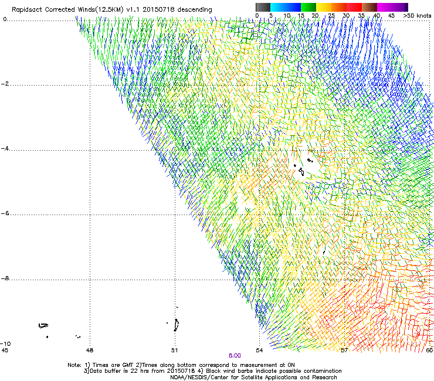Click the magenta 40-45 knots legend swatch
The image size is (434, 381).
click(x=385, y=7)
